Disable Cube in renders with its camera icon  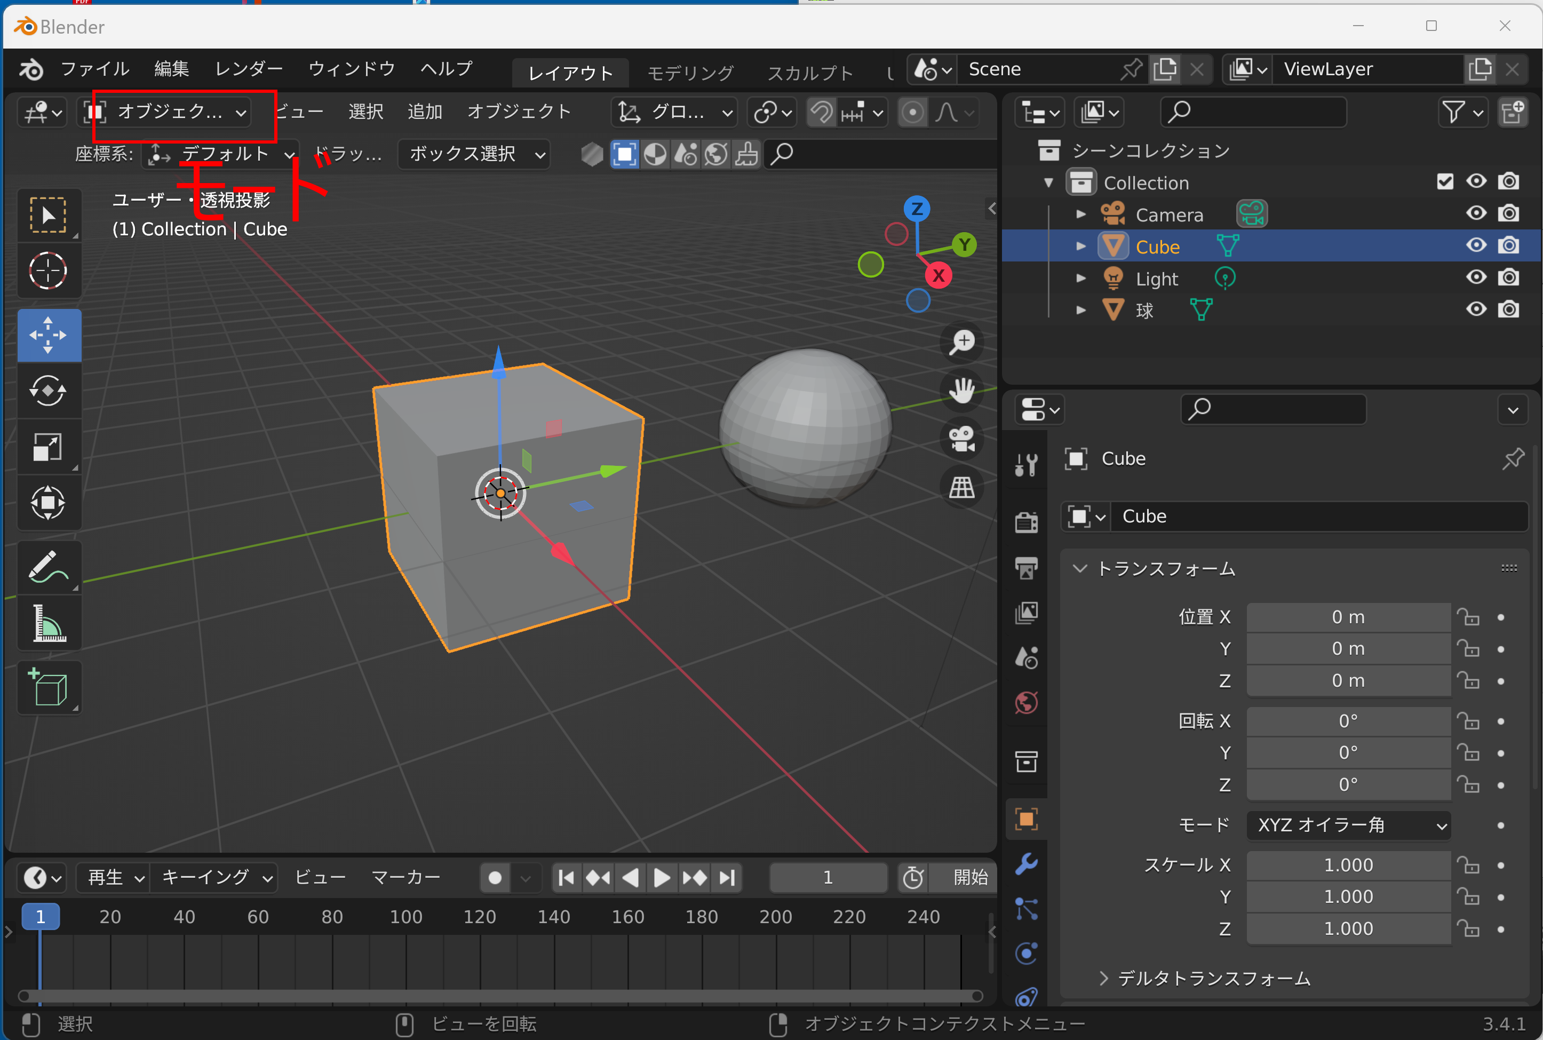click(1508, 245)
